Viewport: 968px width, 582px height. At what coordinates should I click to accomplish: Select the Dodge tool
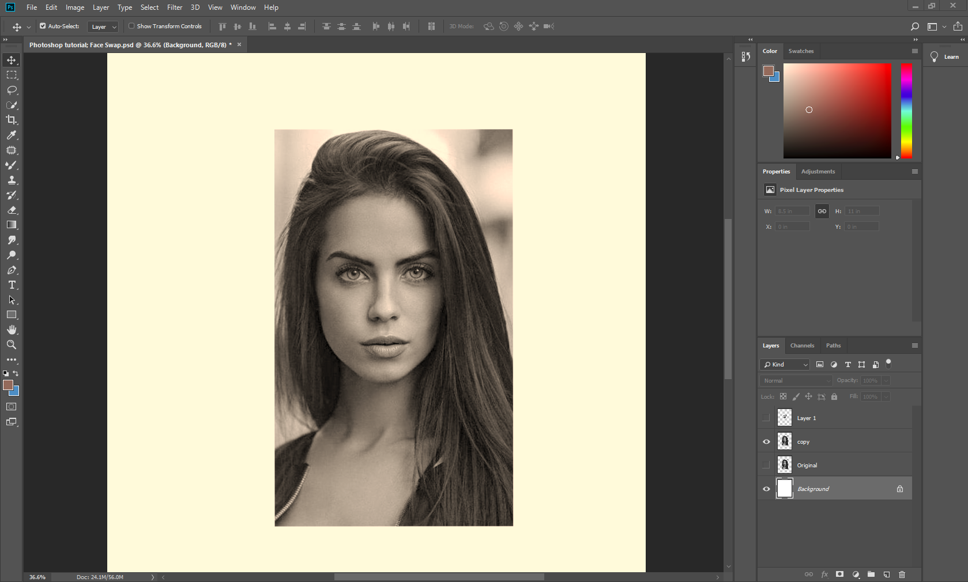click(x=12, y=255)
